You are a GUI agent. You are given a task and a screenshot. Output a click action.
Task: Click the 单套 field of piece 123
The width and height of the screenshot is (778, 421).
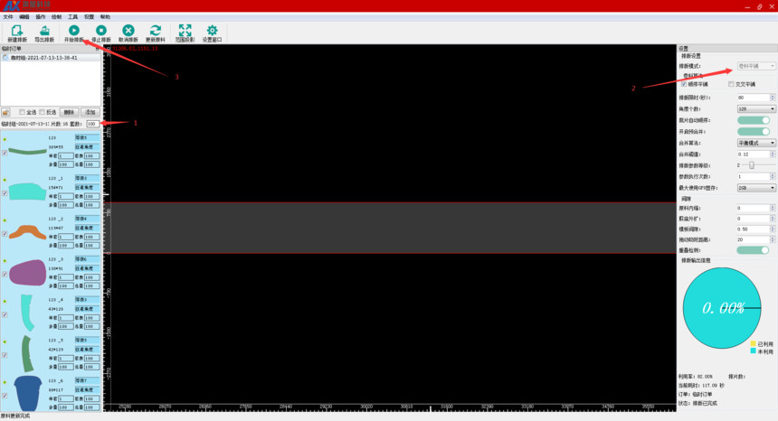[65, 156]
